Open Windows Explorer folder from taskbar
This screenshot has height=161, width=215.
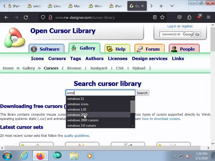click(x=74, y=156)
